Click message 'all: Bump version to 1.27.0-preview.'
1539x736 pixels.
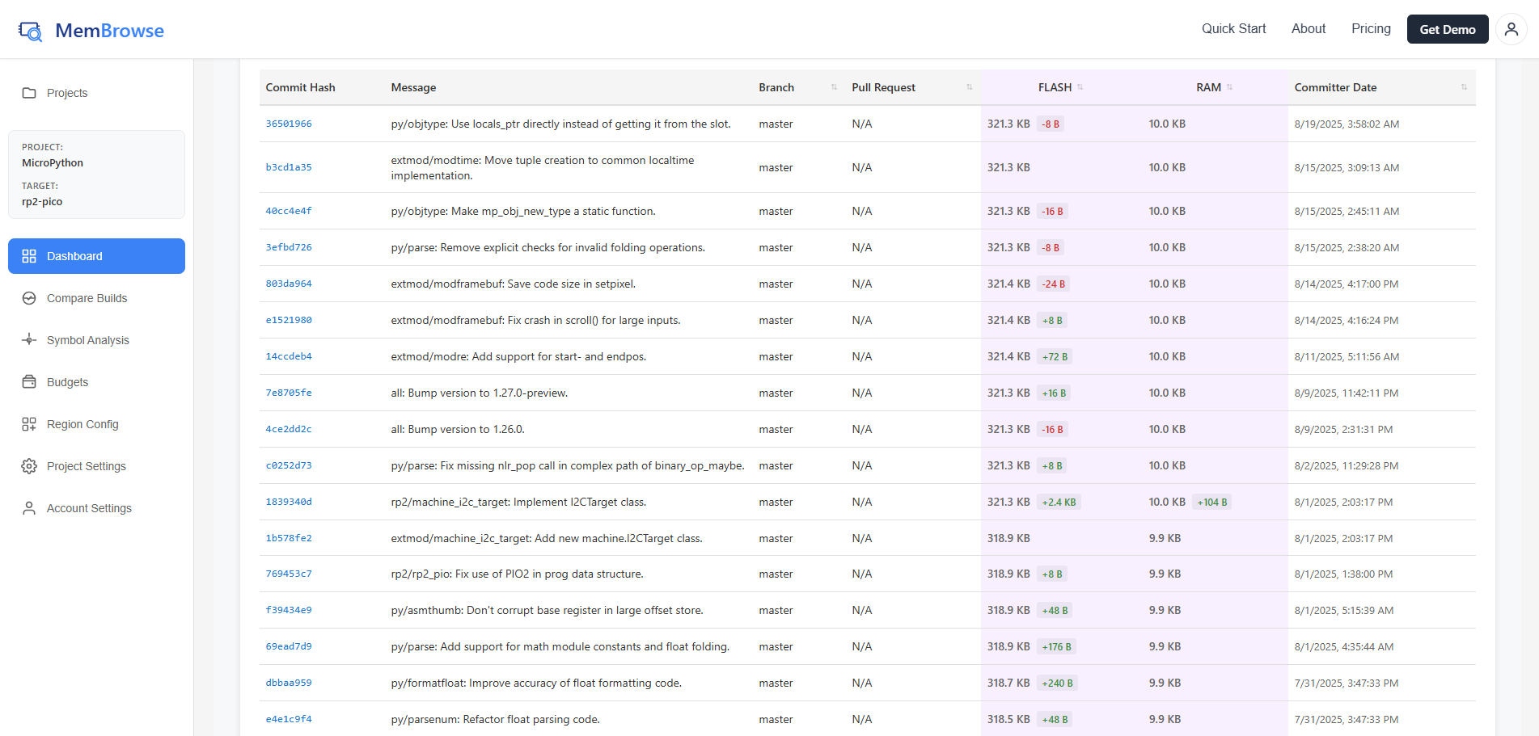[480, 393]
